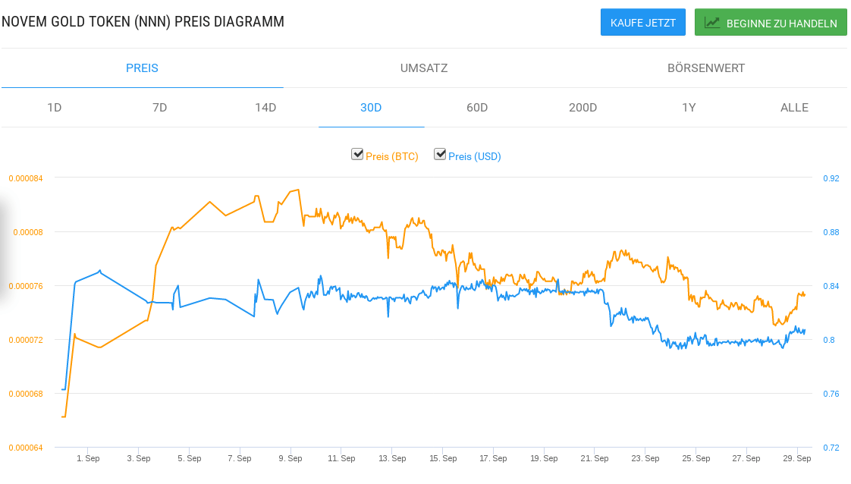Click the 0.88 USD axis label
Image resolution: width=851 pixels, height=484 pixels.
pos(831,232)
